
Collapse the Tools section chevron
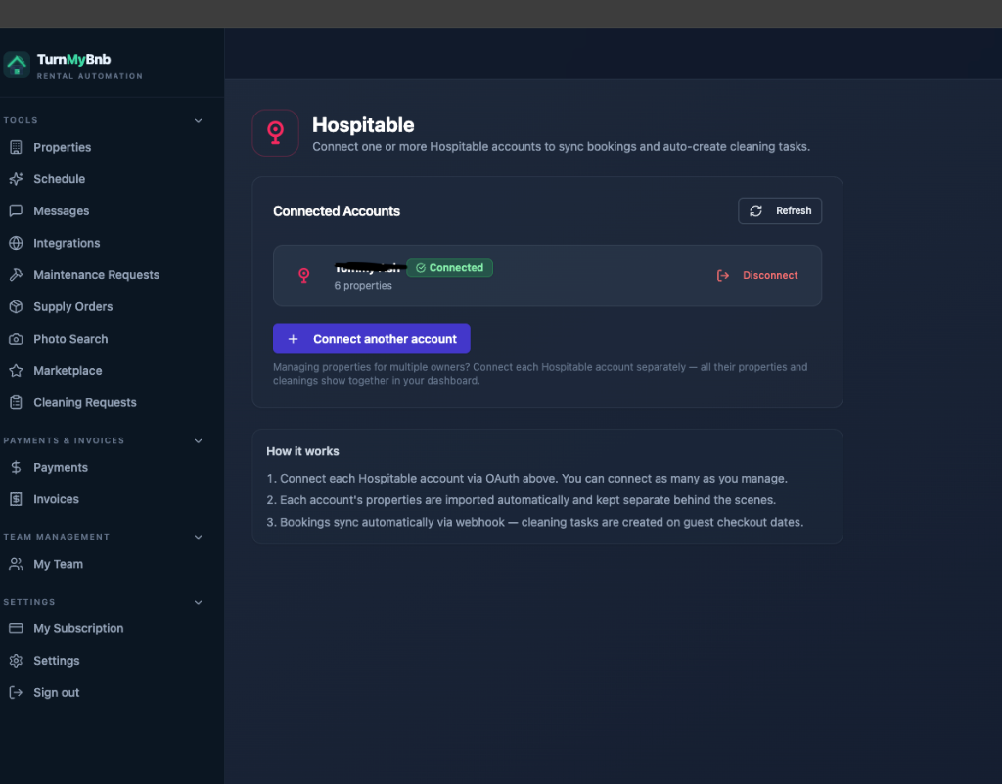pos(198,120)
